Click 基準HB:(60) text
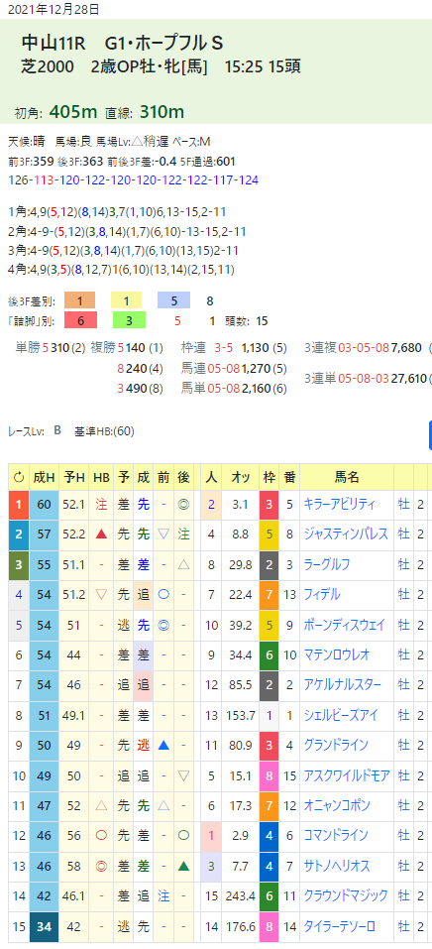 (x=104, y=431)
